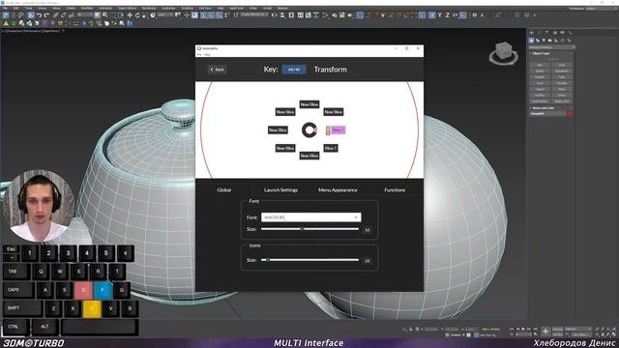Click the Alt+W key binding button
This screenshot has width=619, height=348.
[x=294, y=70]
